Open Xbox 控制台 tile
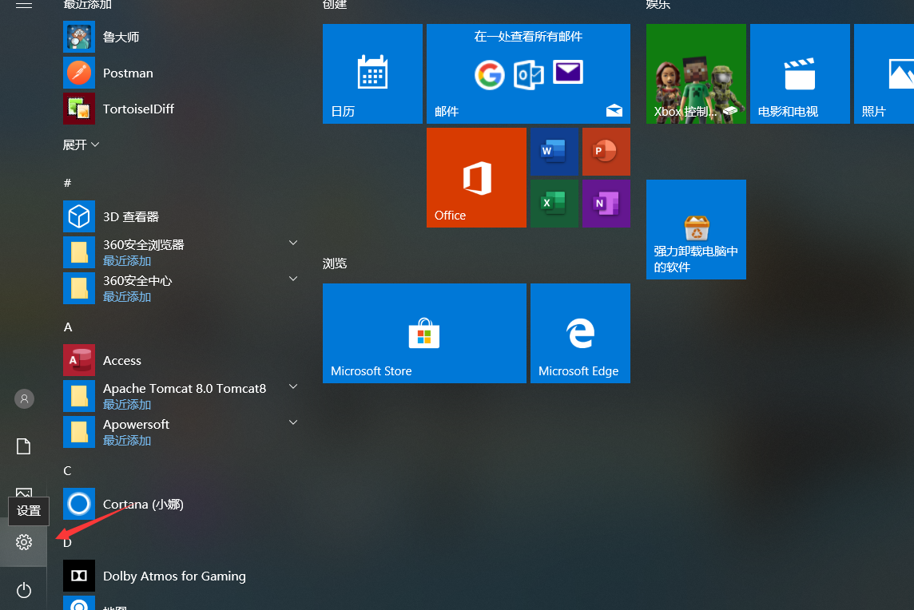This screenshot has width=914, height=610. pos(696,73)
